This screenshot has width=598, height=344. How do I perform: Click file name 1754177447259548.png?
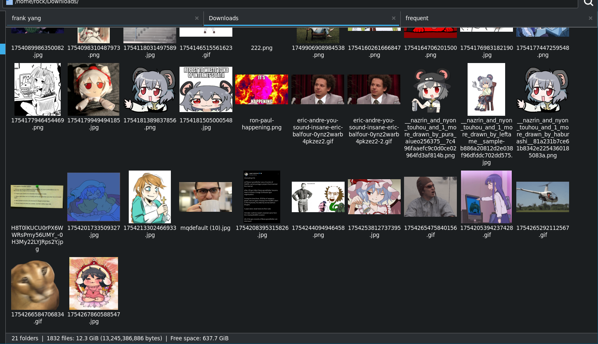click(x=543, y=51)
